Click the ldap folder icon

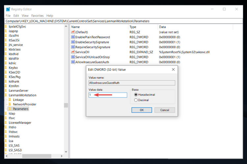[x=6, y=113]
